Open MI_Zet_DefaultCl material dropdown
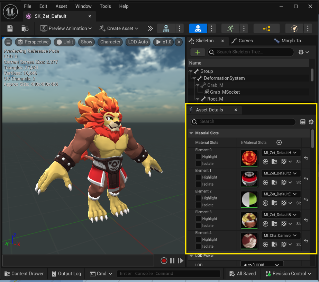Screen dimensions: 319x282 point(281,173)
